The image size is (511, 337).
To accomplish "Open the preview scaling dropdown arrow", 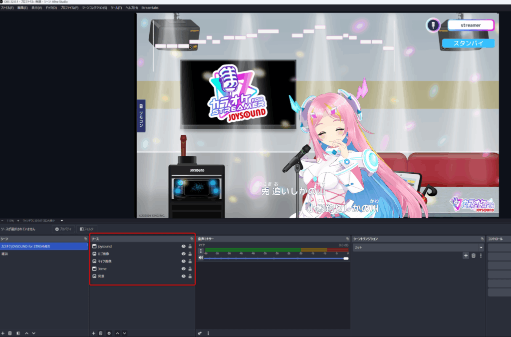I will (62, 220).
